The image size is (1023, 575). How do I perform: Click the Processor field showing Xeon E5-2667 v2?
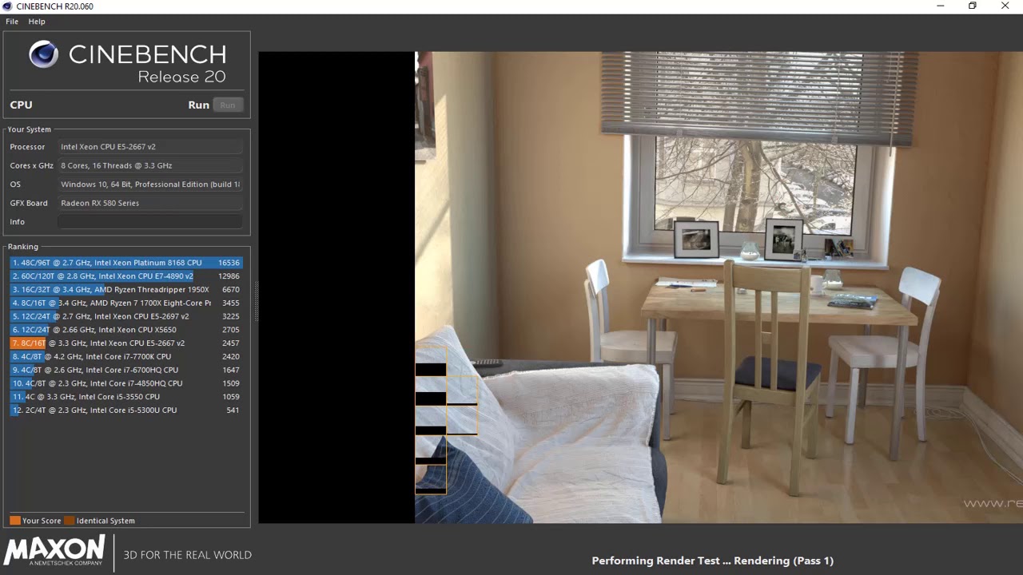tap(150, 147)
